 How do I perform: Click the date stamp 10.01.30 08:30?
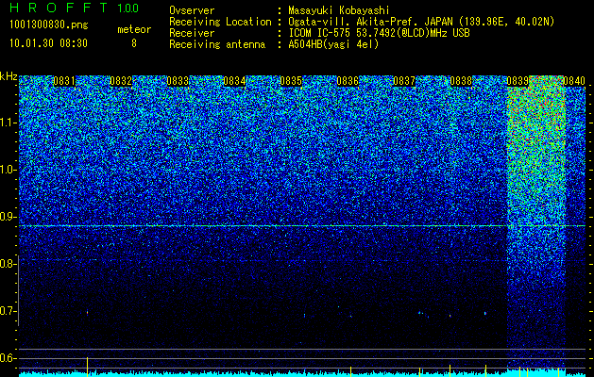click(48, 43)
